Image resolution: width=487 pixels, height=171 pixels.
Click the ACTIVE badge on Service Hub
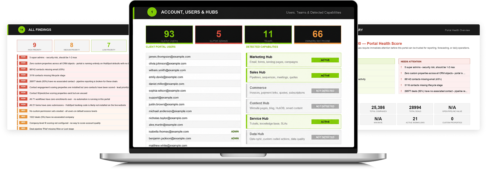point(325,122)
